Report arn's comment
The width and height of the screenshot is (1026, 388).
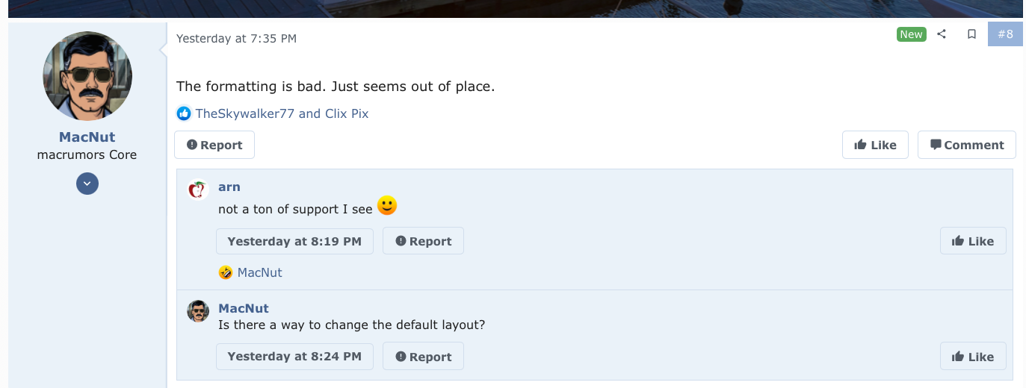pos(423,241)
